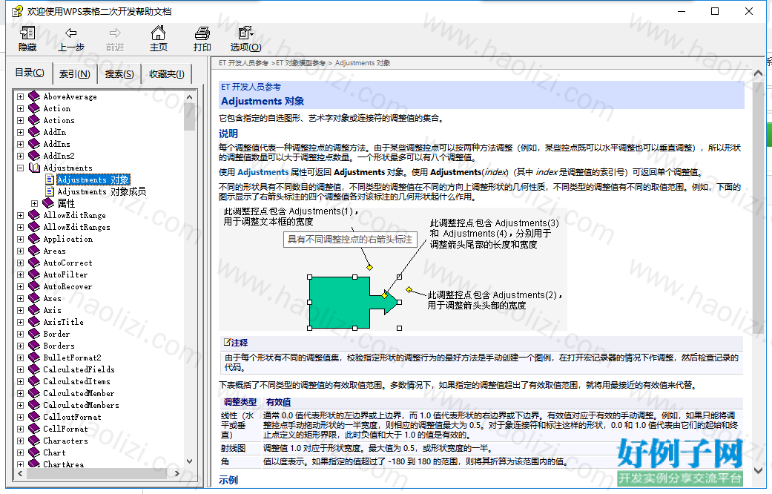
Task: Click the help document window title icon
Action: click(17, 11)
